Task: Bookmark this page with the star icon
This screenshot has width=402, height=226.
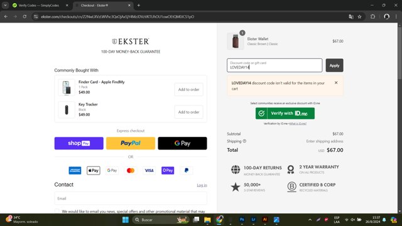Action: pyautogui.click(x=359, y=17)
